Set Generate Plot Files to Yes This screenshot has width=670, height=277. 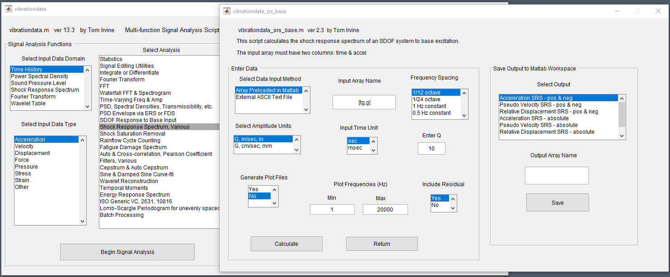click(x=254, y=189)
